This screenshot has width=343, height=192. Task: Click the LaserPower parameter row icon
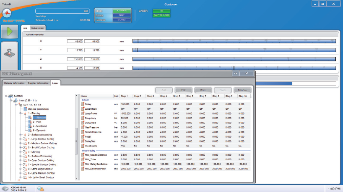click(x=83, y=112)
